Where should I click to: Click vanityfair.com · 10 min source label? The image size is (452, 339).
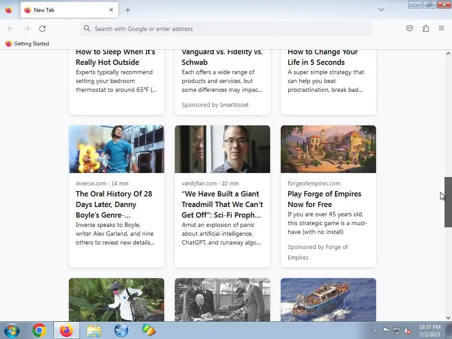click(210, 183)
